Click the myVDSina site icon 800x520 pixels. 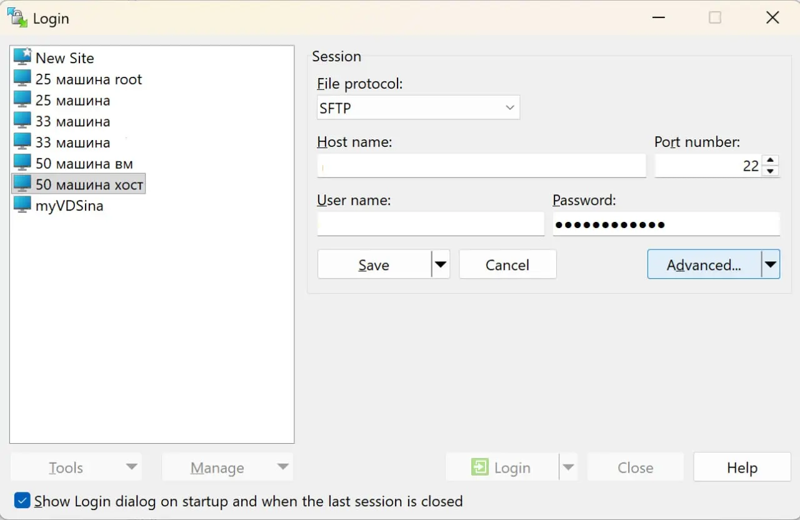click(x=22, y=205)
